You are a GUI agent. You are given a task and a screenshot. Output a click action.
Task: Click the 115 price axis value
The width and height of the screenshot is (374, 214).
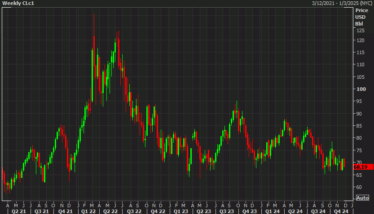pyautogui.click(x=361, y=52)
